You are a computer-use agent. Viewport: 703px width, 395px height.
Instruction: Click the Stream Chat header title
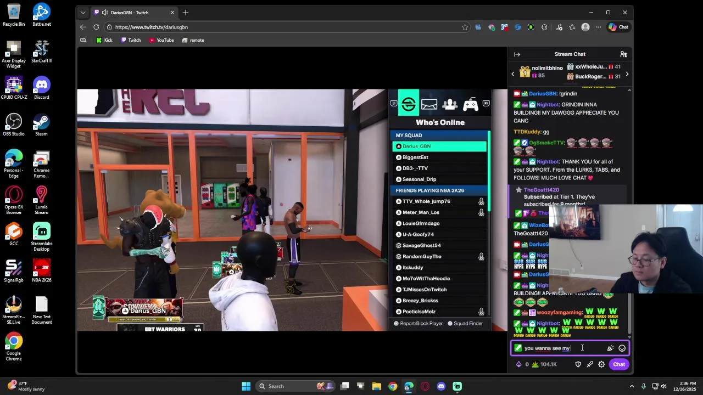pos(570,54)
